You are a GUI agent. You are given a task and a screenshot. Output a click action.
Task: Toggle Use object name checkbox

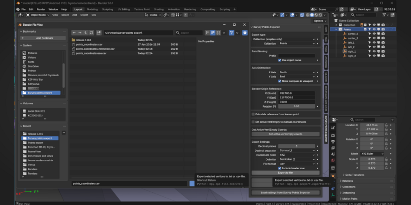click(280, 60)
